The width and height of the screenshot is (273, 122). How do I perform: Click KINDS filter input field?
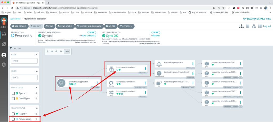24,77
